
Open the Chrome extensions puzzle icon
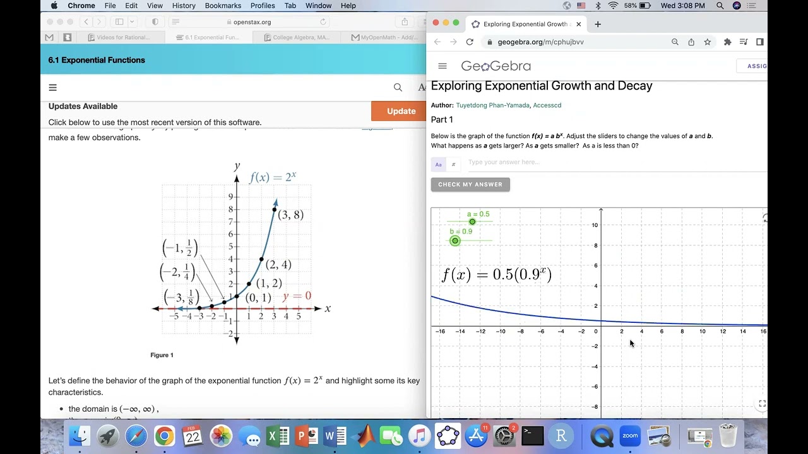click(727, 42)
